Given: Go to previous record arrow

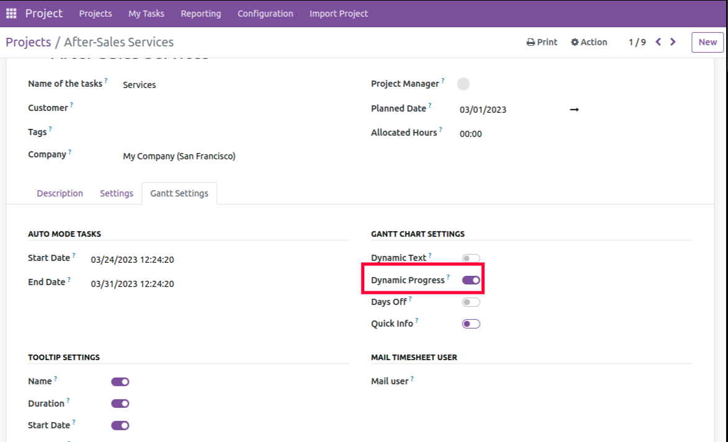Looking at the screenshot, I should coord(658,42).
